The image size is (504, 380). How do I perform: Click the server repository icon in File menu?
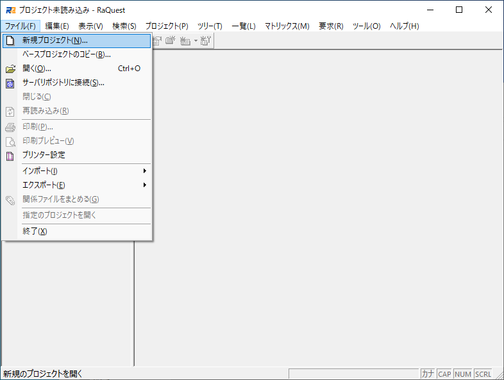tap(10, 83)
